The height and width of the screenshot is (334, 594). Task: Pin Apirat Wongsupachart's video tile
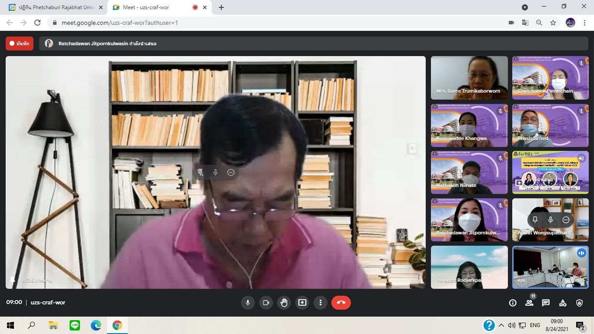coord(535,220)
